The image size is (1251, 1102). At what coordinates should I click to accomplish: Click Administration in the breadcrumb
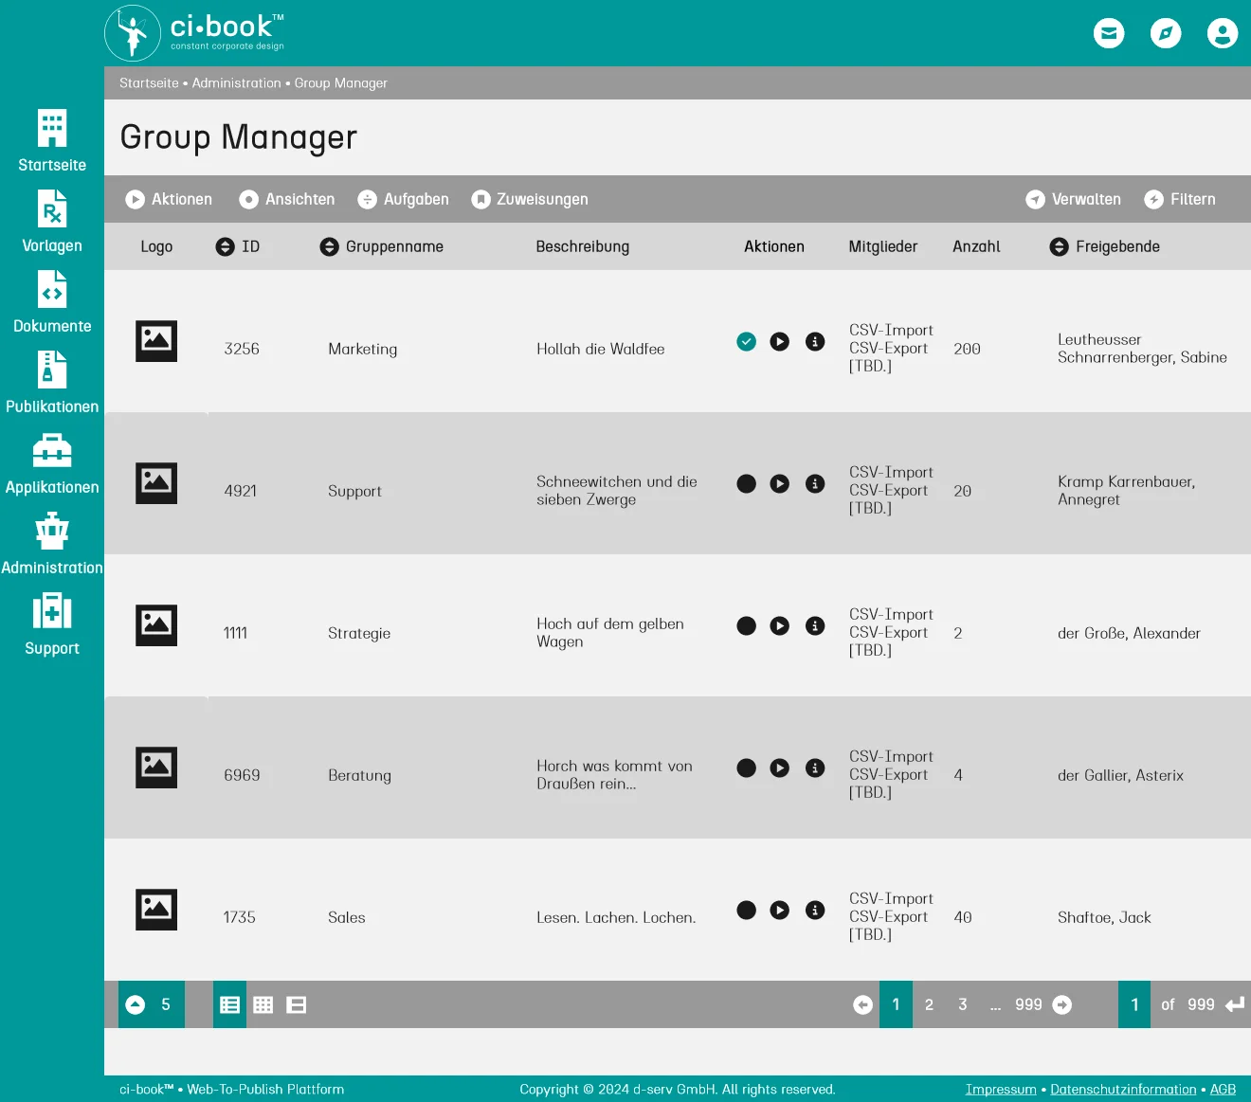point(237,83)
